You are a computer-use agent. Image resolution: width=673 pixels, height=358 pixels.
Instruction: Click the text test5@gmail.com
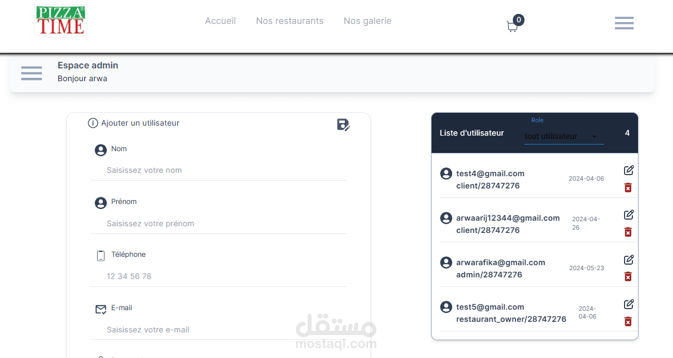pyautogui.click(x=490, y=307)
